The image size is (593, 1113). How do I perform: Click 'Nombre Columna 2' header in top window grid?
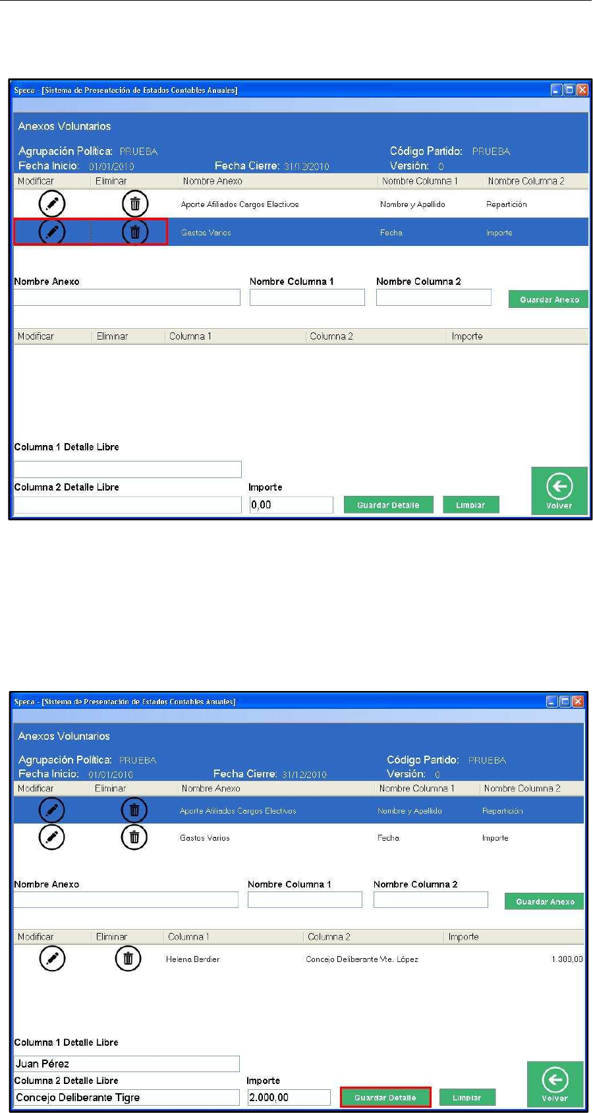526,181
